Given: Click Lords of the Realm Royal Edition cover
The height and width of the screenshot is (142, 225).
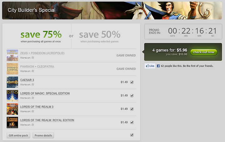Looking at the screenshot, I should (x=12, y=122).
